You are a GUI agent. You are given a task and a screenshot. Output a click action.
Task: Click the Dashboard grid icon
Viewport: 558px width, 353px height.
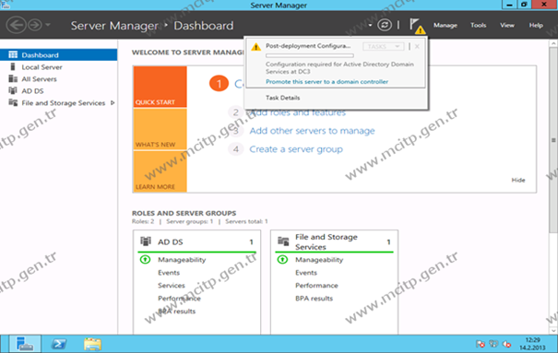pos(13,54)
